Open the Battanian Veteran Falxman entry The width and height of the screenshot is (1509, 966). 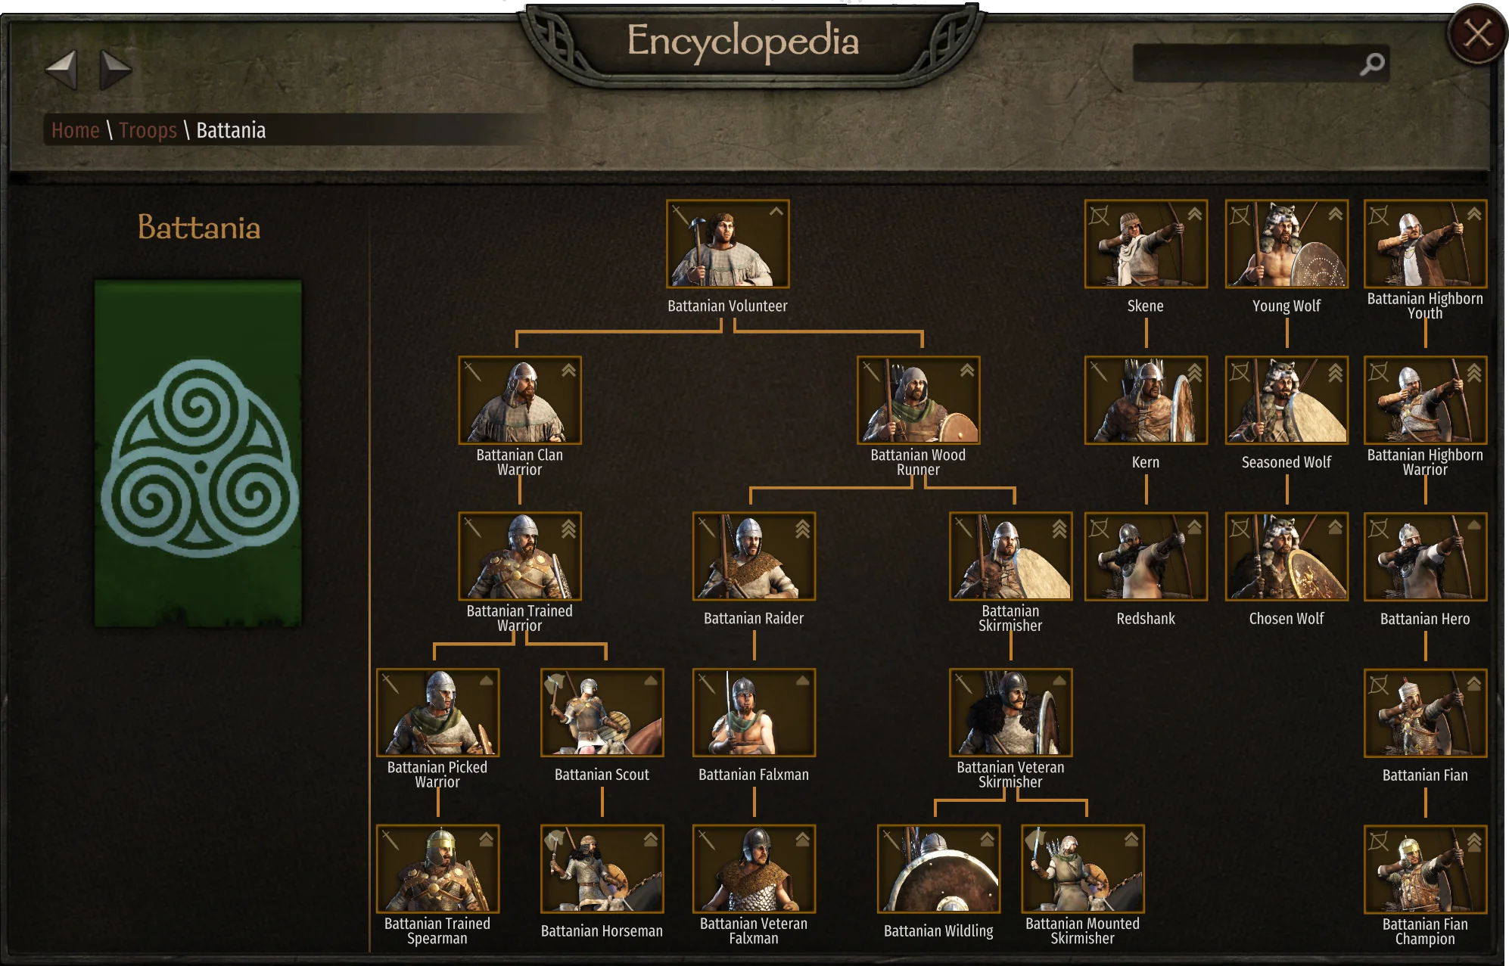coord(754,868)
